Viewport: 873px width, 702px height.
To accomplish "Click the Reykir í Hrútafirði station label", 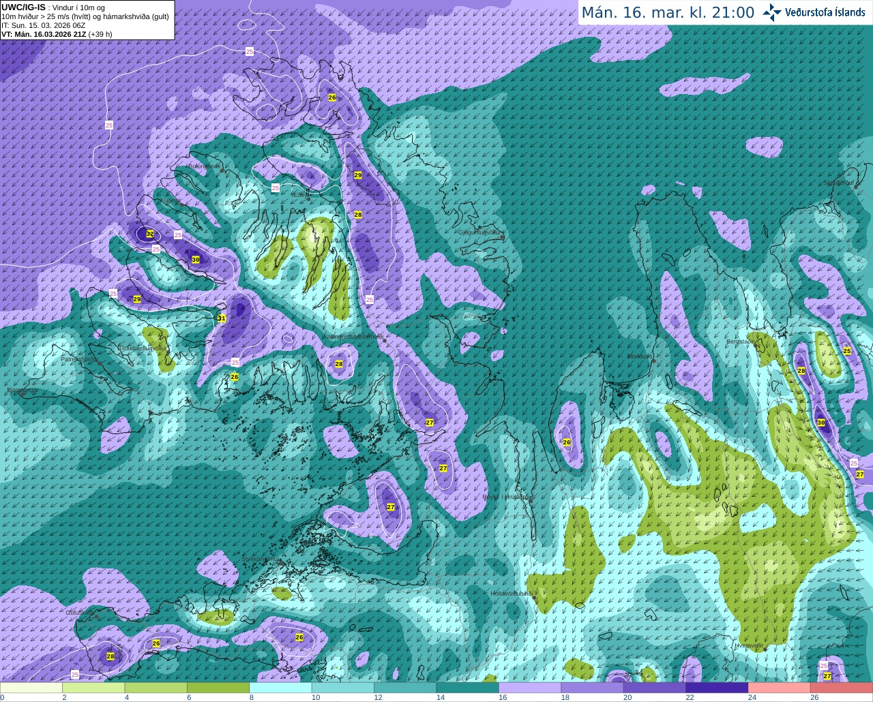I will (x=507, y=497).
